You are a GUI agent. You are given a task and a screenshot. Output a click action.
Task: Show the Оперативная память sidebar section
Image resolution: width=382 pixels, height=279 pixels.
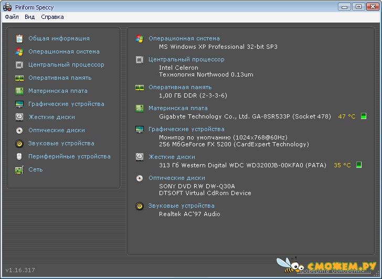[60, 78]
